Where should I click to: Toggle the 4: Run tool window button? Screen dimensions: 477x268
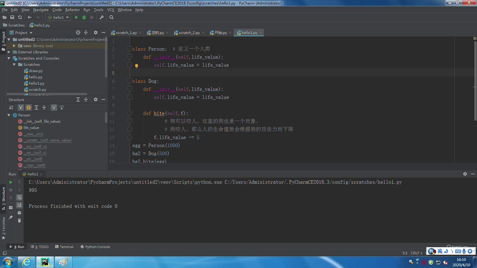point(17,247)
